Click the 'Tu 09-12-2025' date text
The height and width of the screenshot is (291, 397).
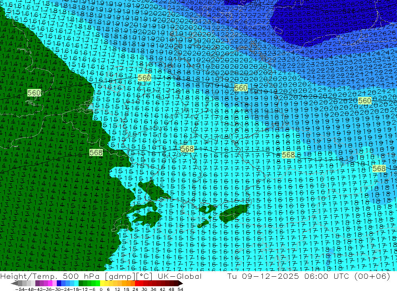pyautogui.click(x=263, y=276)
